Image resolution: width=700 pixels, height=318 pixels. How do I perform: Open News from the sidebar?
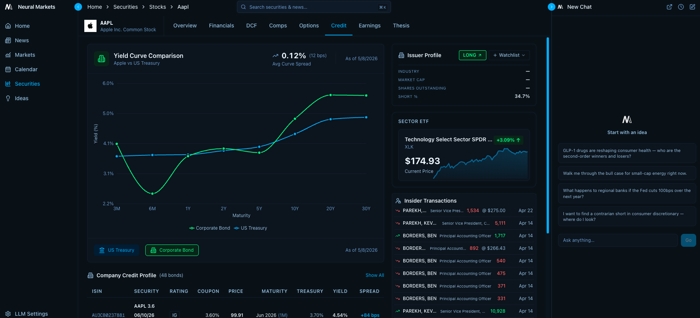22,40
